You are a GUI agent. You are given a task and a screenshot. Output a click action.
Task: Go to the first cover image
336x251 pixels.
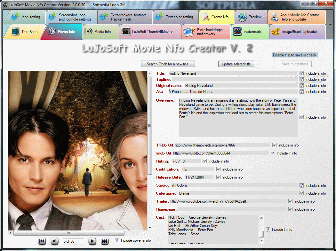point(42,241)
